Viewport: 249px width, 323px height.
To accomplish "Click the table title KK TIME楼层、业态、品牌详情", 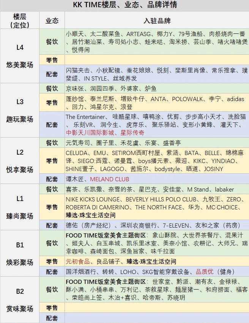I will pos(125,5).
